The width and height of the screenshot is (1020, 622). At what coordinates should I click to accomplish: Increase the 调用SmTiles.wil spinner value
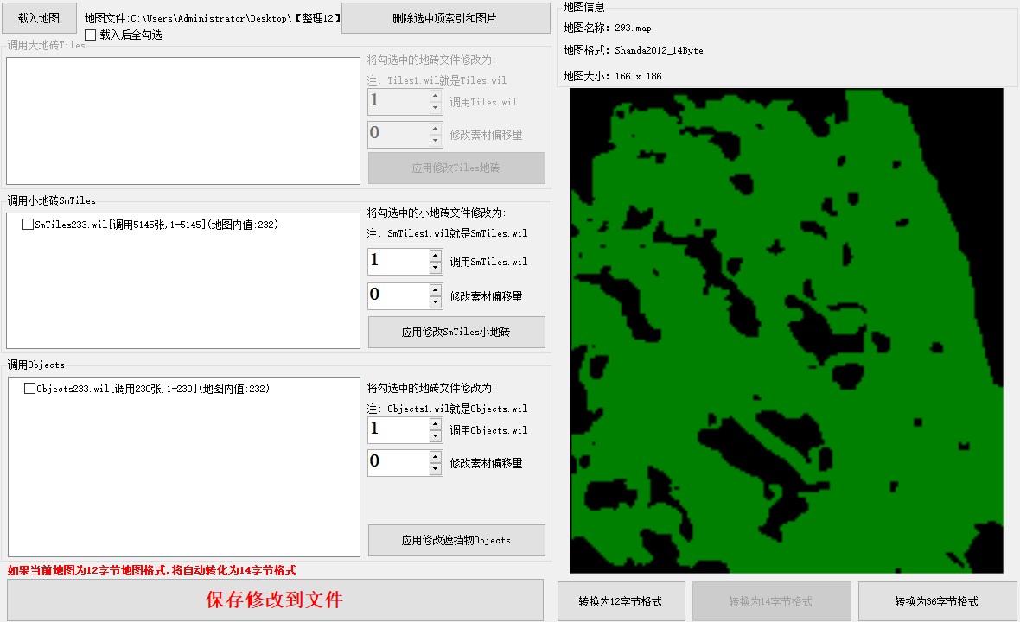436,256
